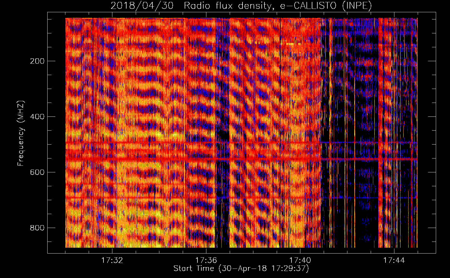Select the 400 frequency tick label
The height and width of the screenshot is (278, 450).
[37, 117]
